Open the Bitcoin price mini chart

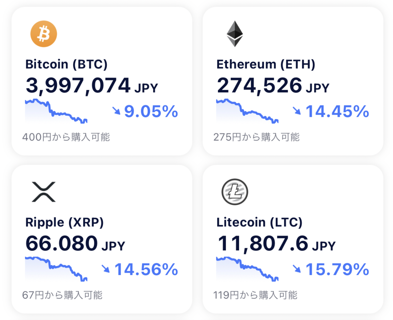pos(56,111)
